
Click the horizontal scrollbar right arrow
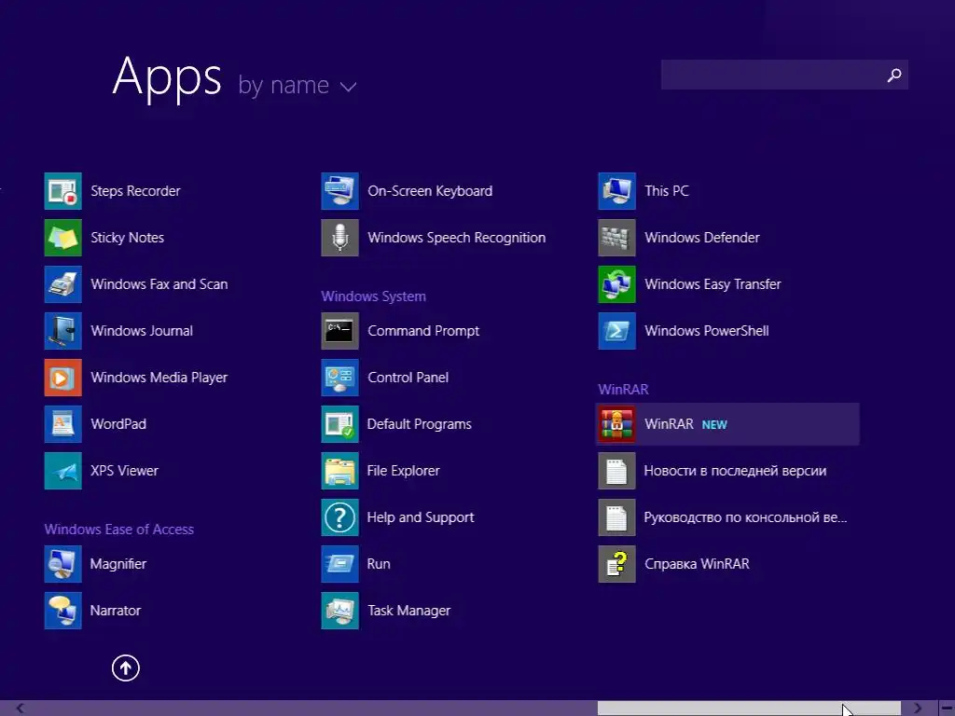tap(919, 709)
